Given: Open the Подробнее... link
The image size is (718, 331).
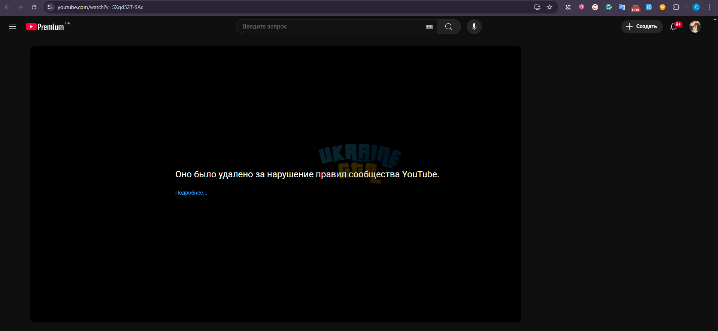Looking at the screenshot, I should (x=191, y=193).
